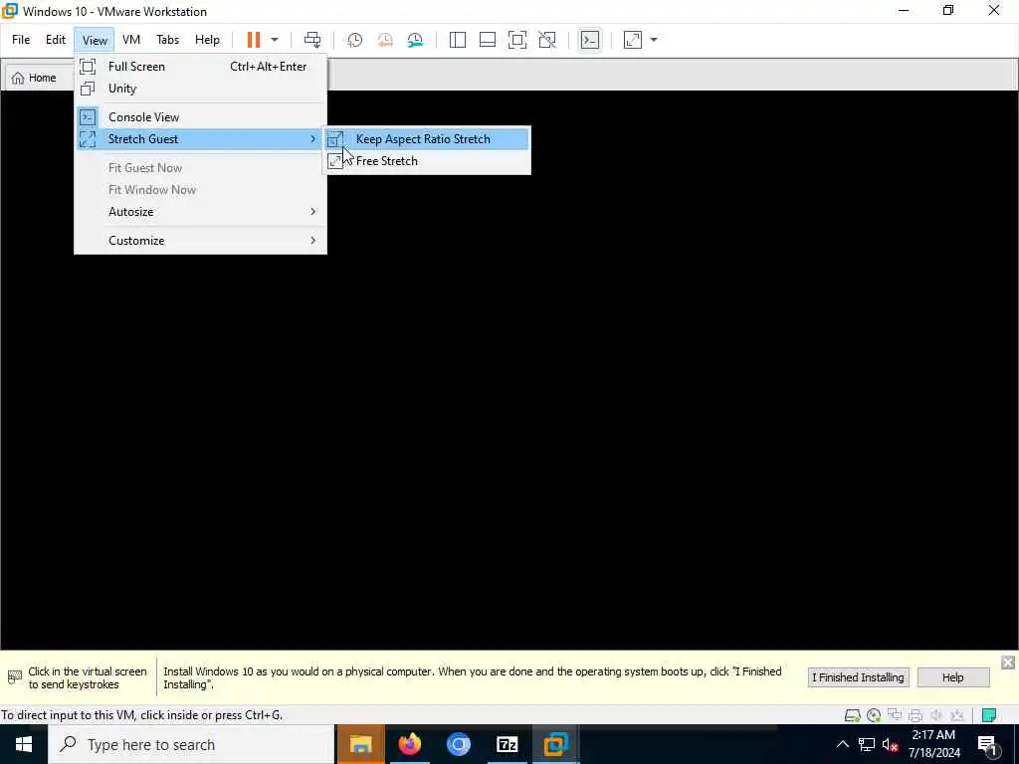Select Free Stretch option
Screen dimensions: 1019x764
(x=427, y=161)
